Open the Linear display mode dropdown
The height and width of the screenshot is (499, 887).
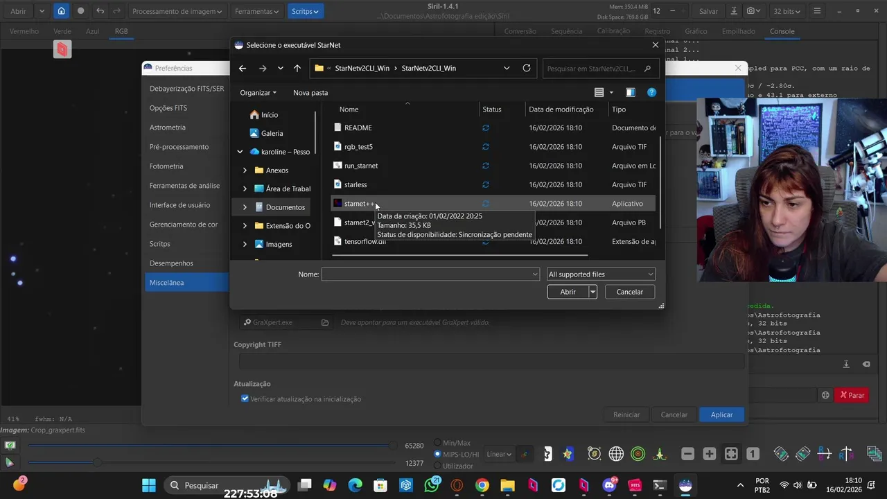coord(499,455)
